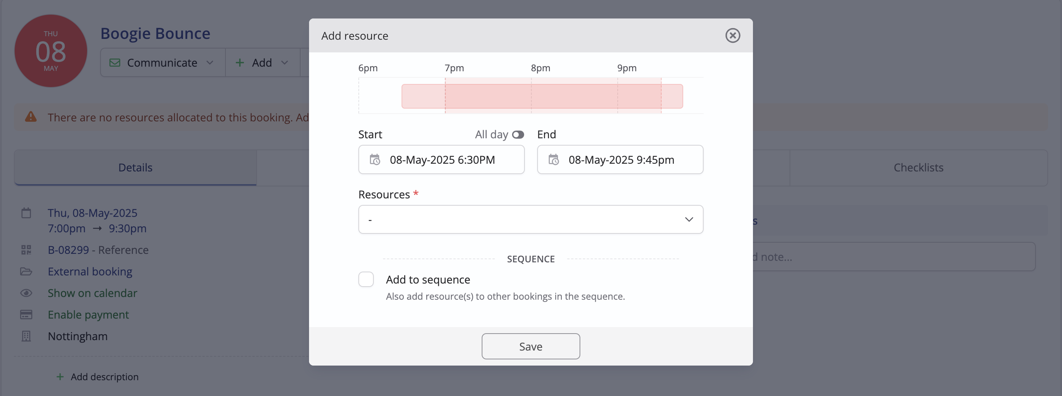
Task: Click the Start date-time field
Action: click(441, 159)
